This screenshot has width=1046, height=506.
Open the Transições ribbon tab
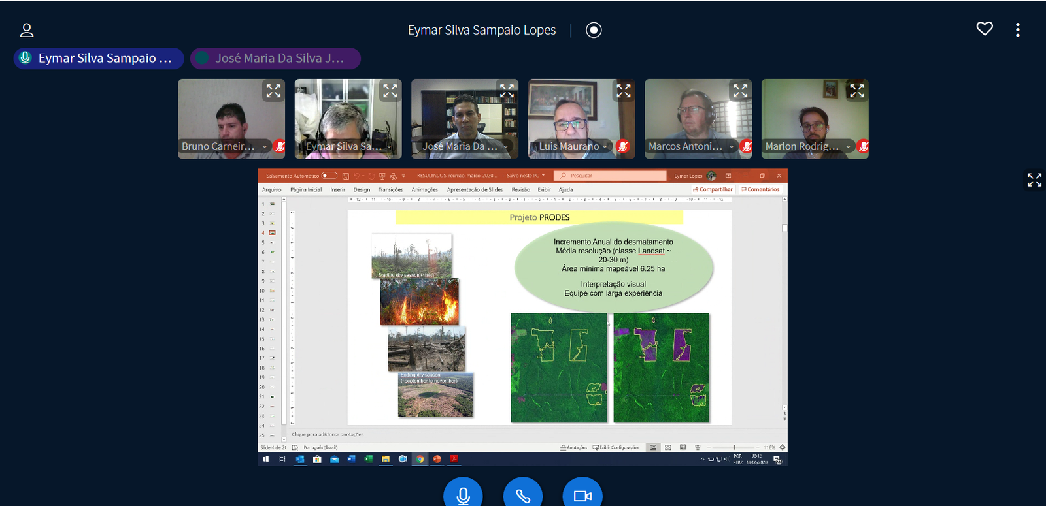[390, 189]
